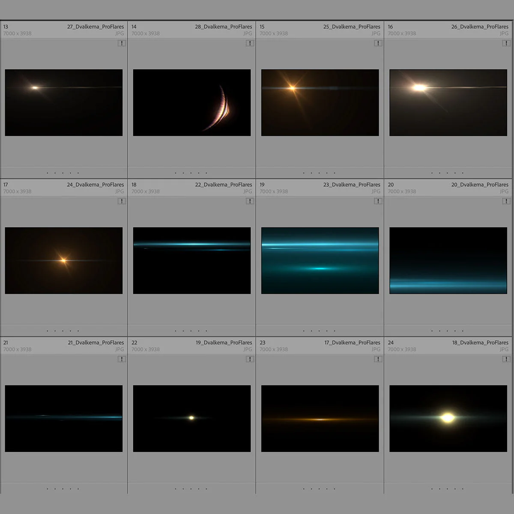The image size is (514, 514).
Task: Set star rating under 28_Dvalkema_ProFlares
Action: pos(191,173)
